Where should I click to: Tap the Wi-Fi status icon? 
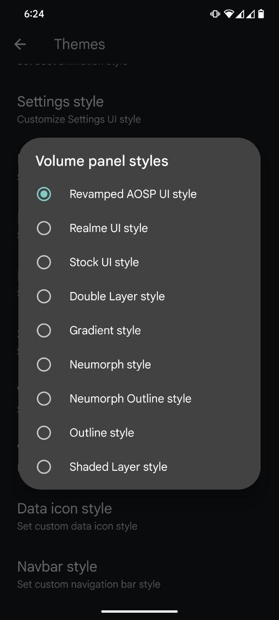point(229,14)
